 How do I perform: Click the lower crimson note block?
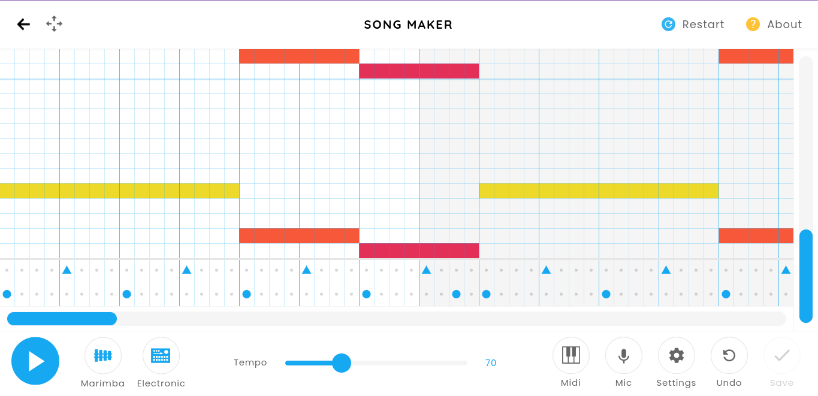(x=419, y=251)
